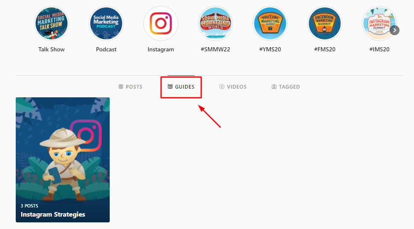Open the Facebook Marketing Summit highlight circle
414x229 pixels.
coord(325,24)
